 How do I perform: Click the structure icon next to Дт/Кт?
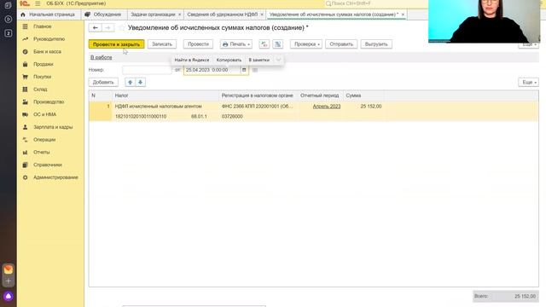pos(278,44)
